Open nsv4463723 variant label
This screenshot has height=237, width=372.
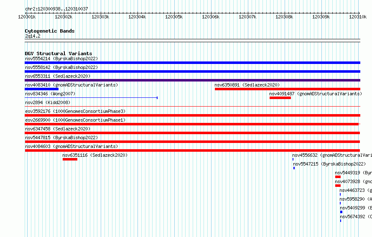click(x=356, y=190)
